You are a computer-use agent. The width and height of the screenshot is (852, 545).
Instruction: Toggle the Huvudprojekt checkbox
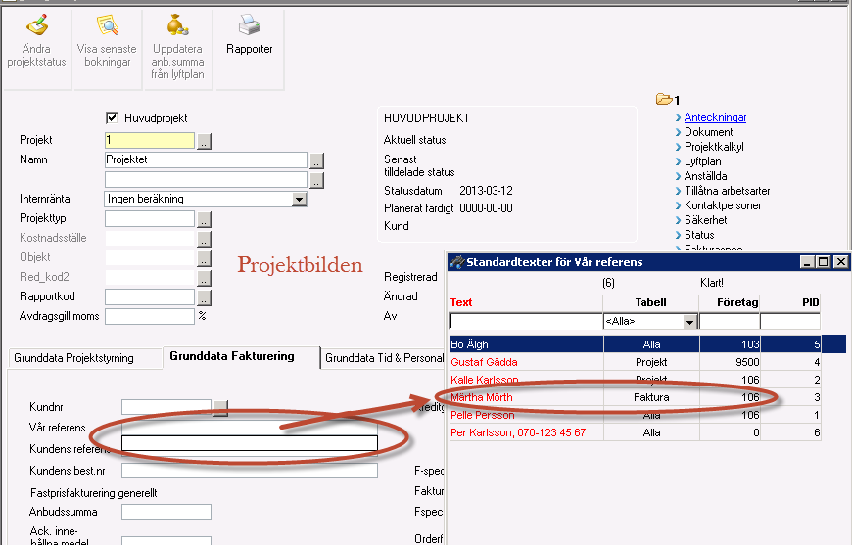[112, 117]
